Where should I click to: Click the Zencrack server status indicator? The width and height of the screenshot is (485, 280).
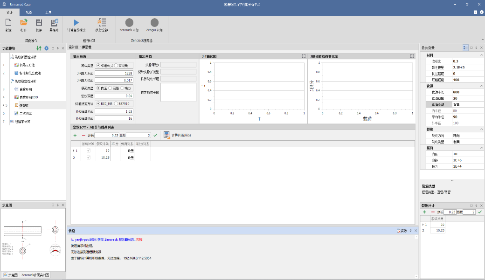(129, 22)
